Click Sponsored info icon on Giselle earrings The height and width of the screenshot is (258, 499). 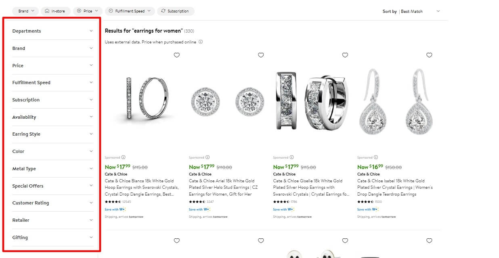(x=292, y=157)
